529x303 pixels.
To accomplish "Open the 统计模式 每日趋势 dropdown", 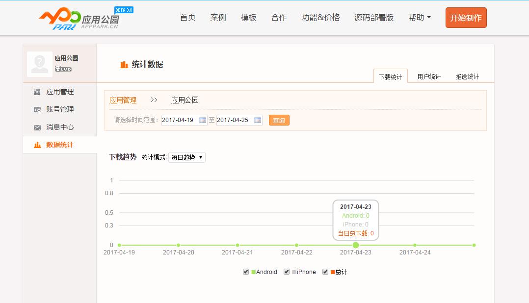I will click(186, 157).
